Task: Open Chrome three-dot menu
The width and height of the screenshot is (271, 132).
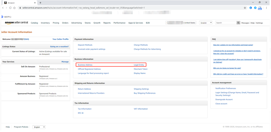Action: click(x=266, y=8)
